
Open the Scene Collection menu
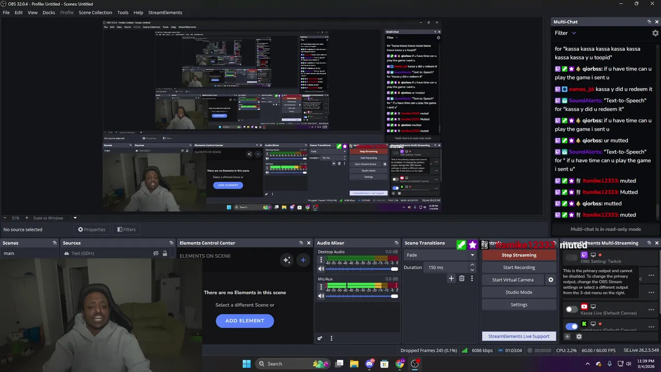pos(95,12)
